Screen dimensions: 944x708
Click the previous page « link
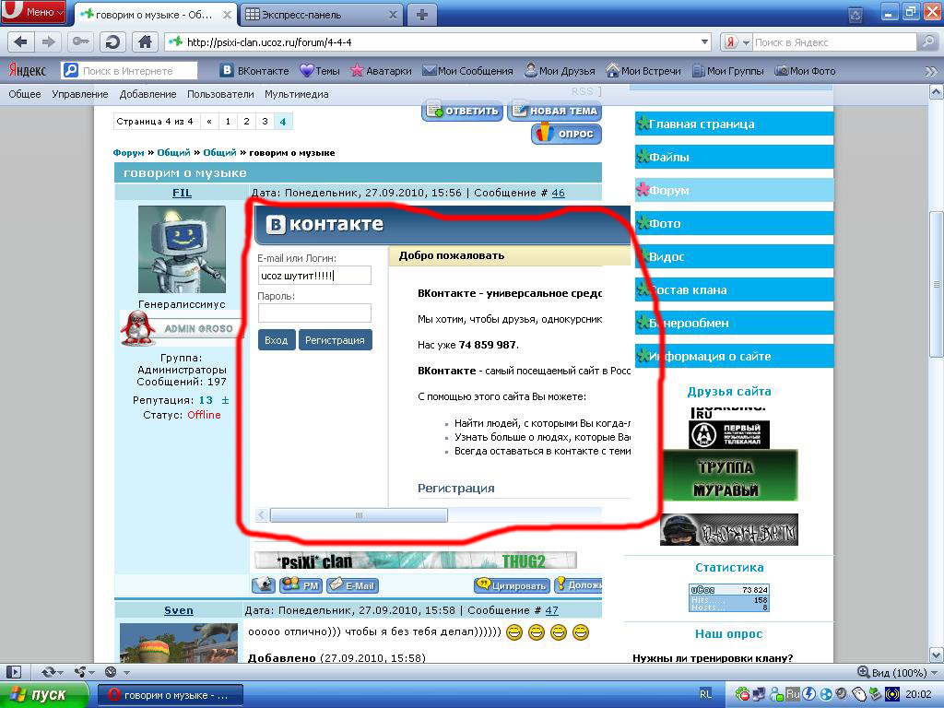pyautogui.click(x=209, y=121)
